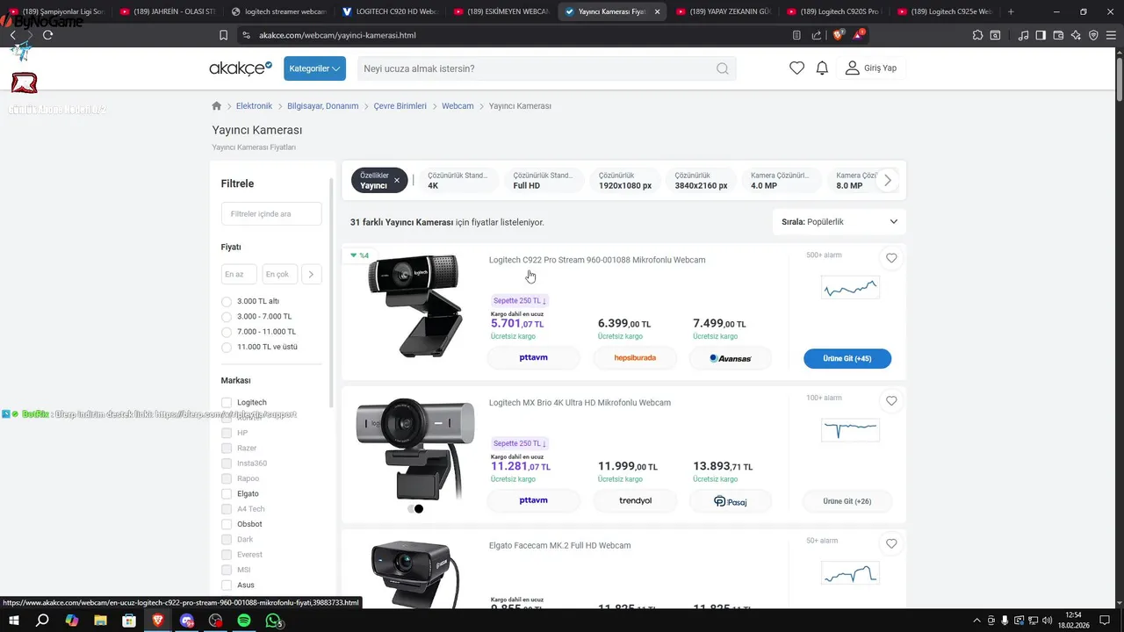
Task: Remove the Yayıncı filter chip via X
Action: (x=397, y=180)
